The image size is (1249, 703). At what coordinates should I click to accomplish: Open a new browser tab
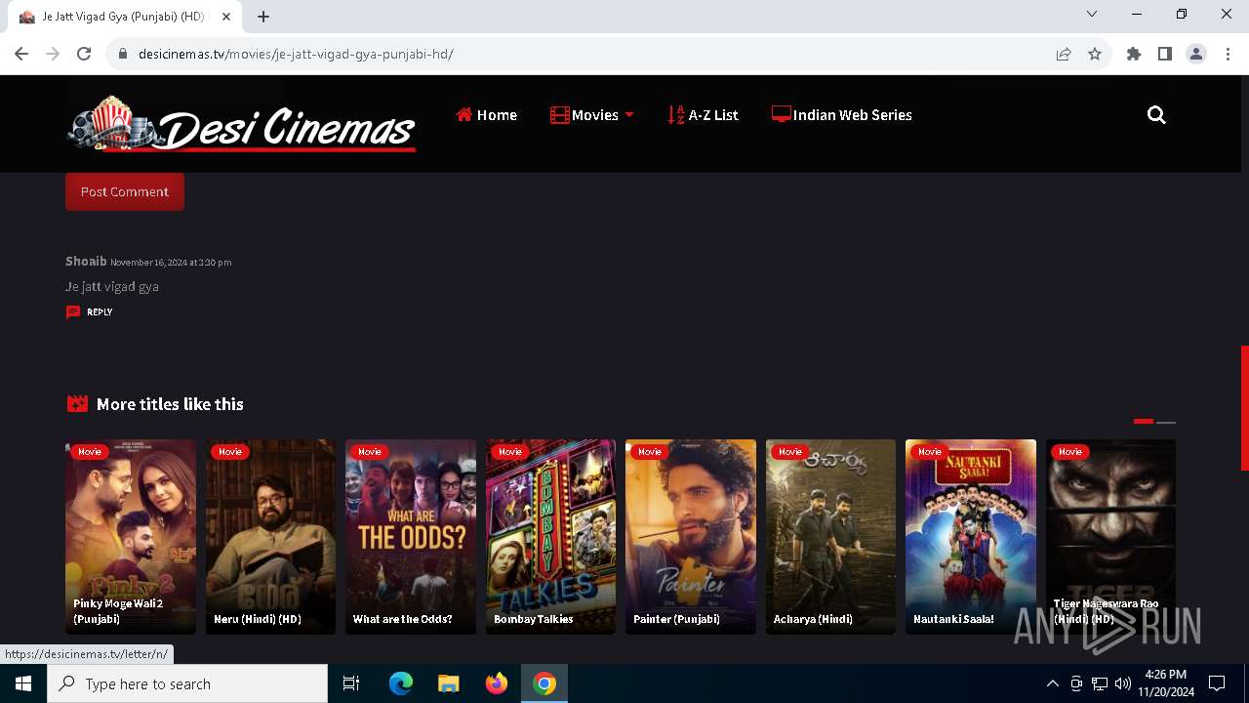[x=263, y=17]
